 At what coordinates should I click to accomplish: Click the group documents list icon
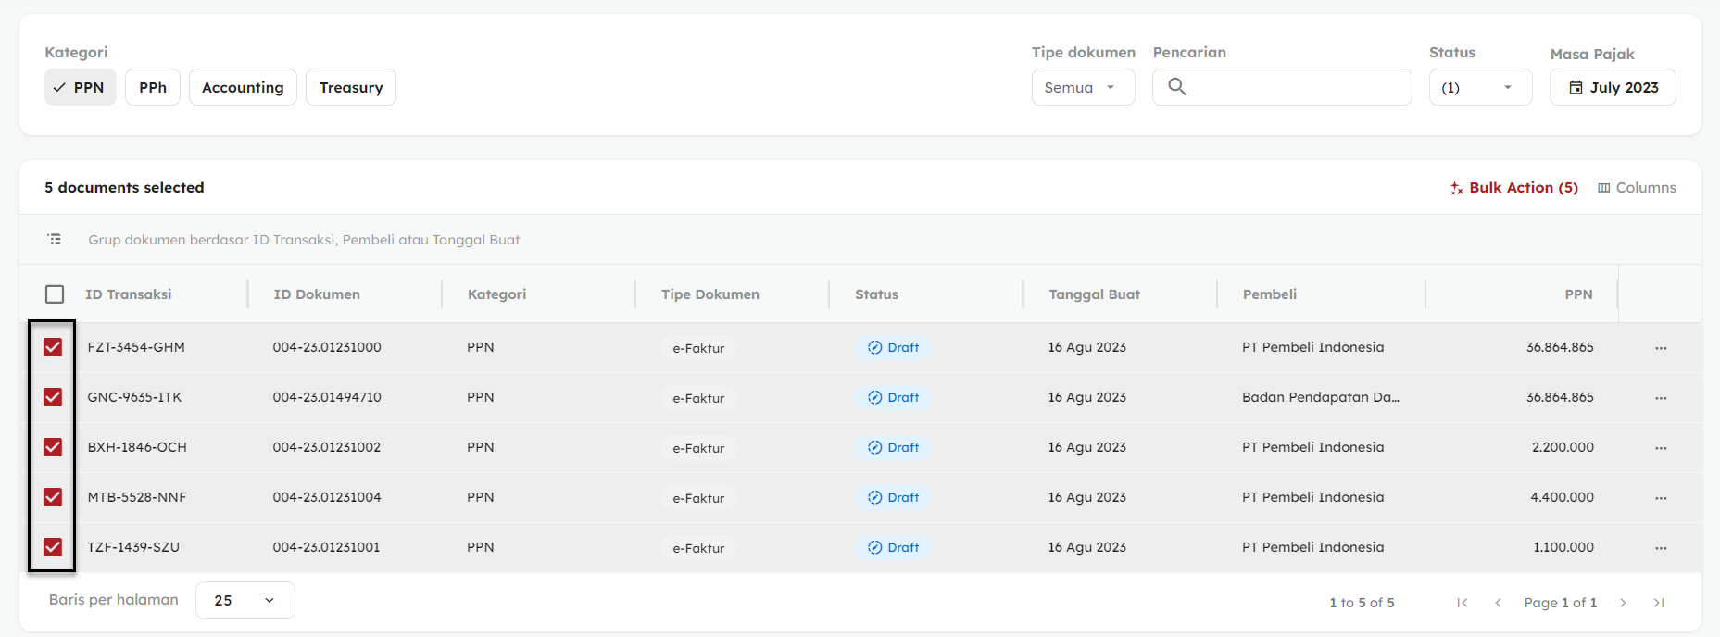coord(55,240)
